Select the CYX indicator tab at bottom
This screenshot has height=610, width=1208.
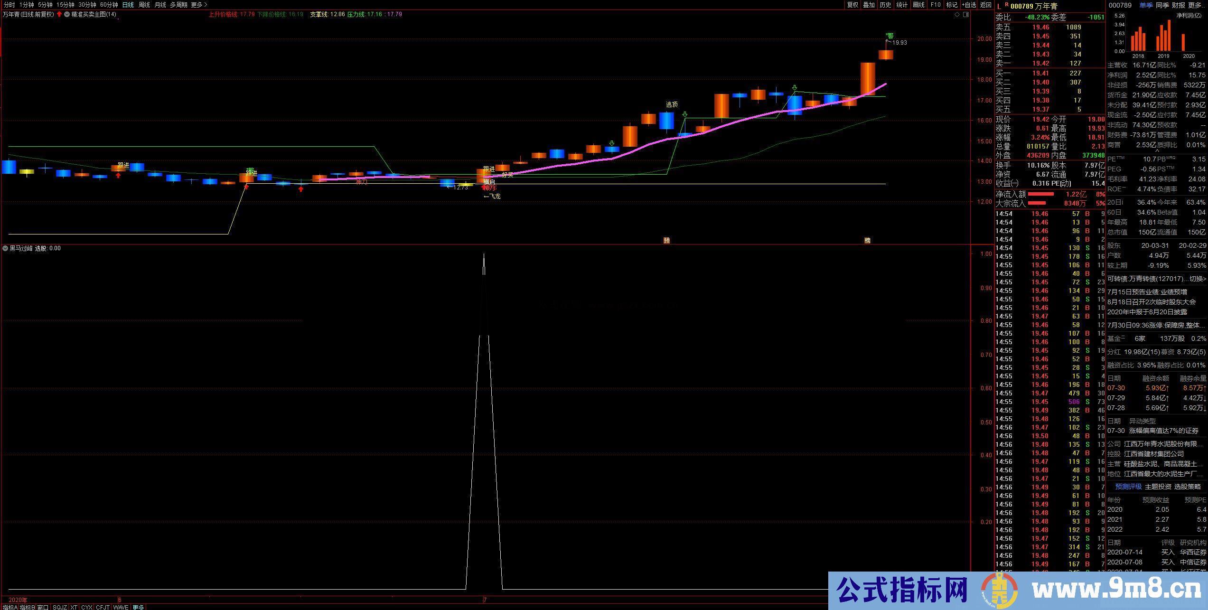pyautogui.click(x=86, y=607)
